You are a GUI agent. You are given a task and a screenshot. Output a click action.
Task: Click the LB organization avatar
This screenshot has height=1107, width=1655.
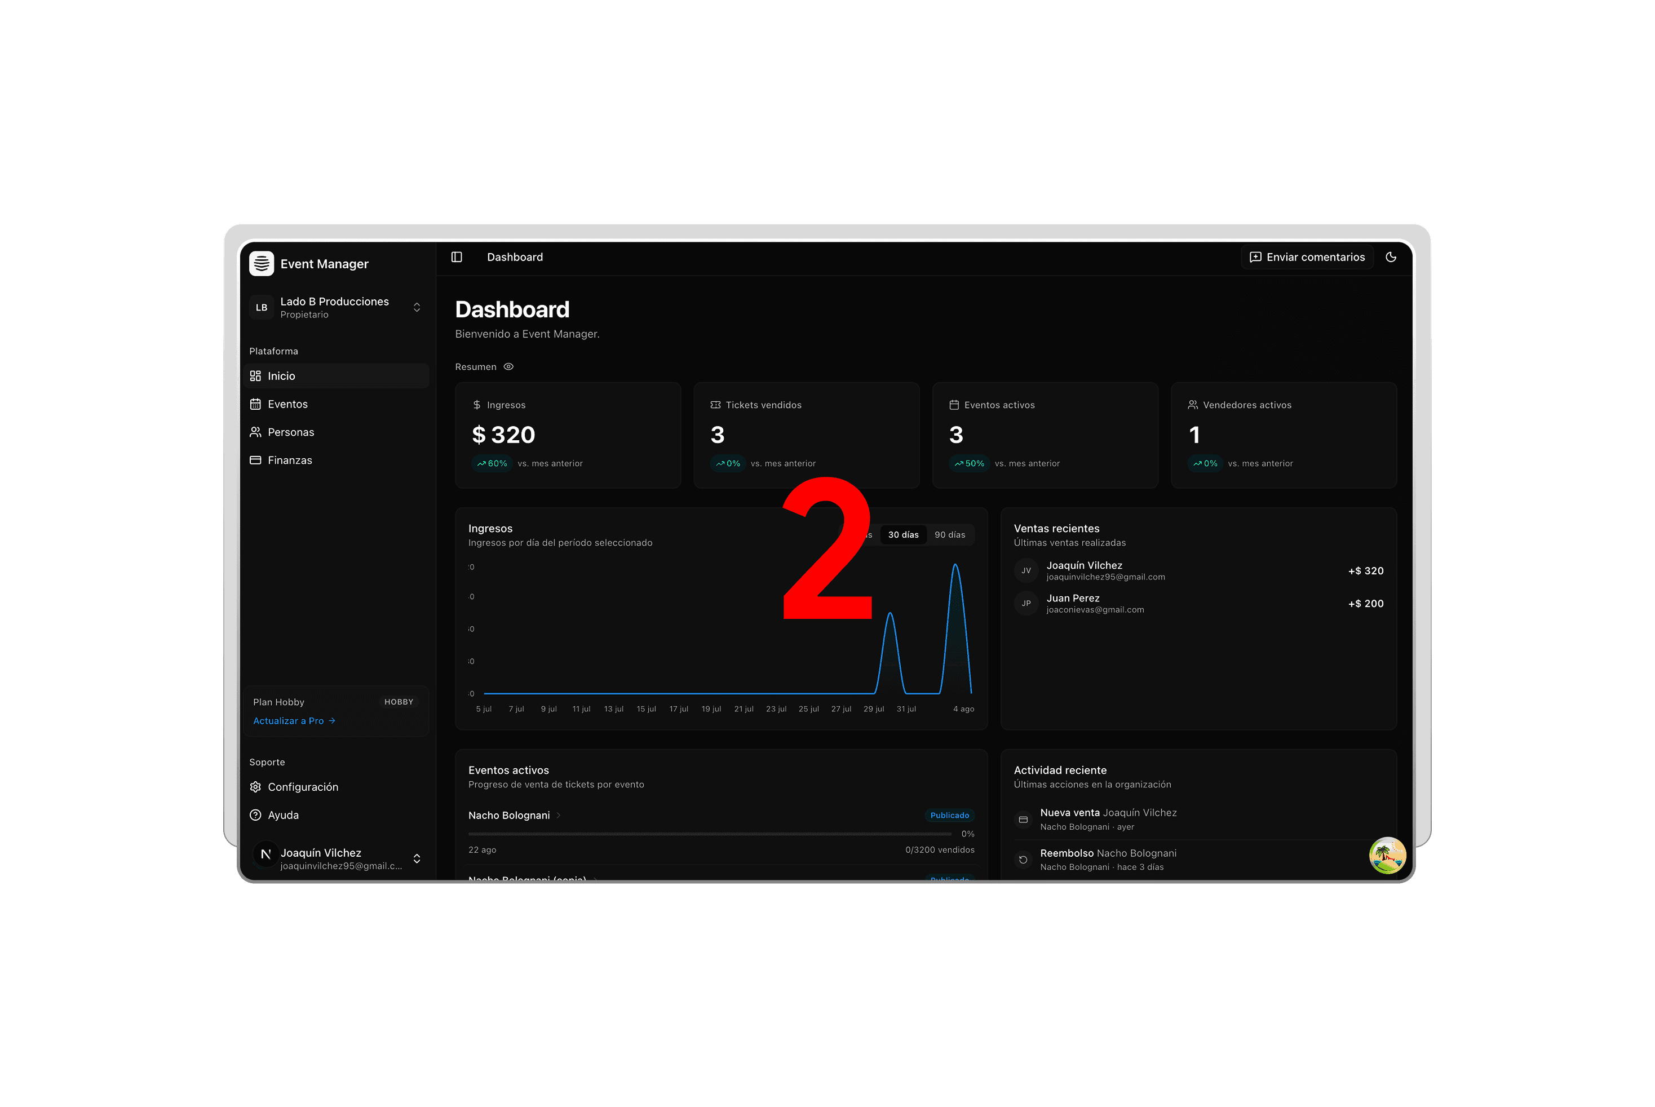point(261,307)
